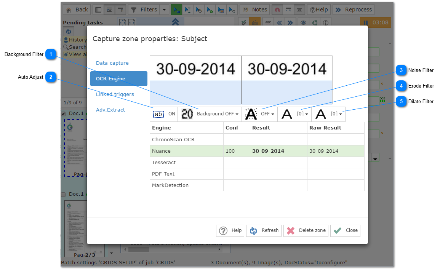Open History in the Pending tasks panel
The width and height of the screenshot is (440, 270).
75,40
